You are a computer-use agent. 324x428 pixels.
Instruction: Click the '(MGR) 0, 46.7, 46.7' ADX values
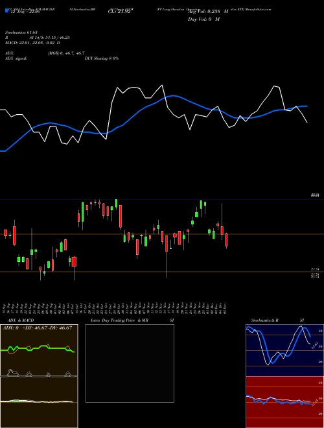point(66,53)
